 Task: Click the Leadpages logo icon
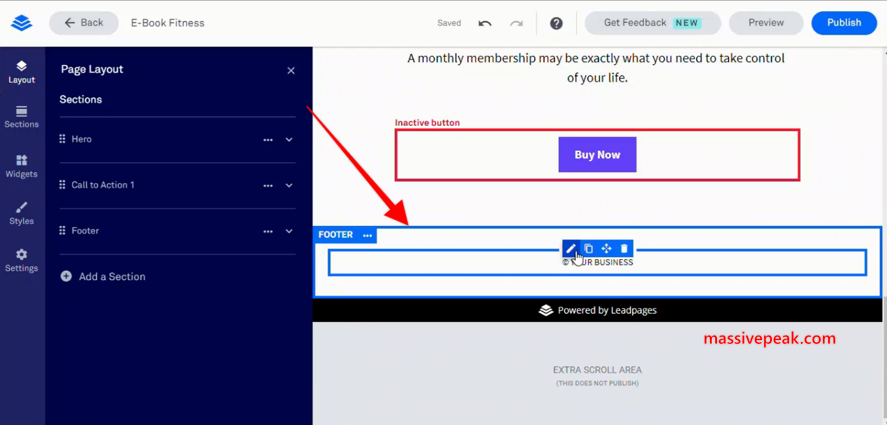pyautogui.click(x=22, y=23)
